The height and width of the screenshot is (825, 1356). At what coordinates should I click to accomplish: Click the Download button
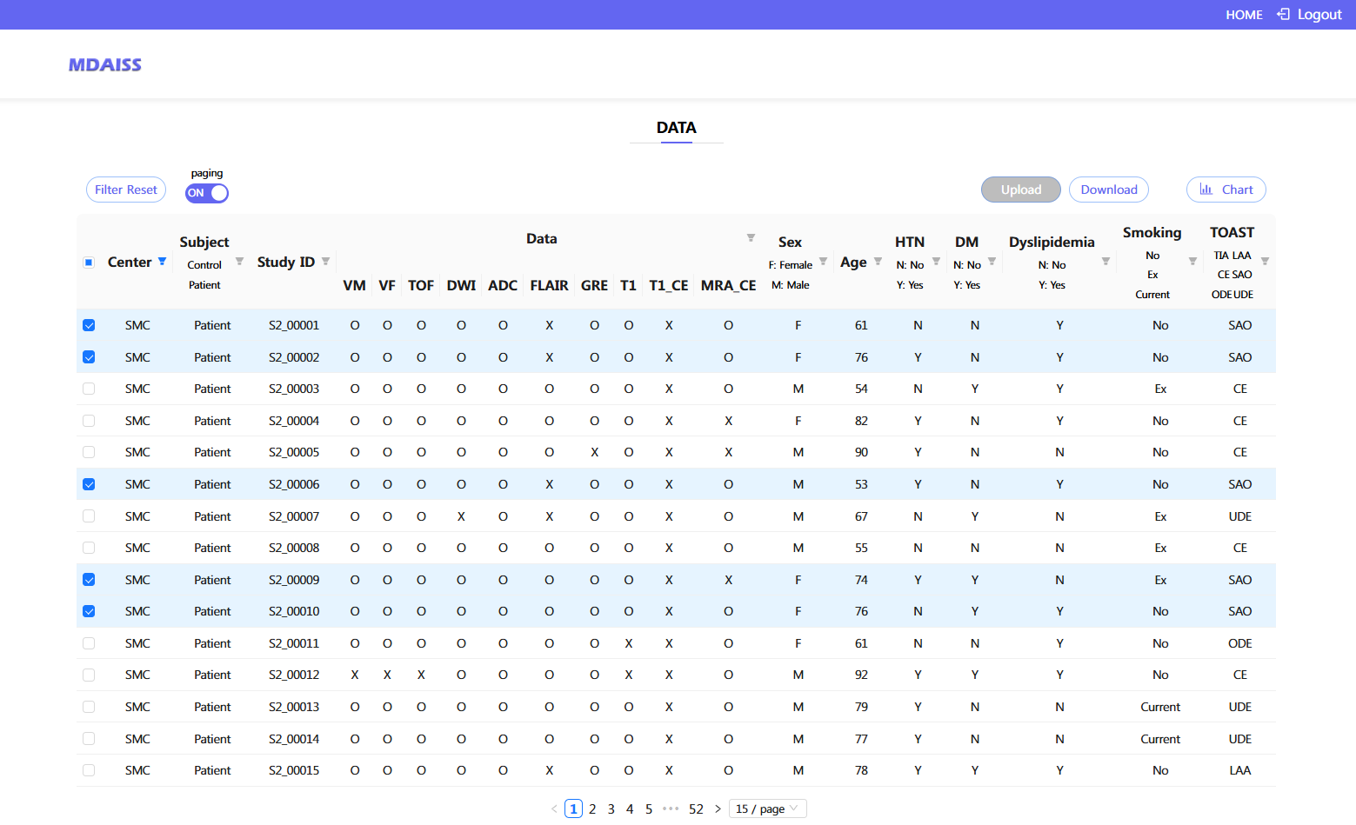[x=1108, y=190]
